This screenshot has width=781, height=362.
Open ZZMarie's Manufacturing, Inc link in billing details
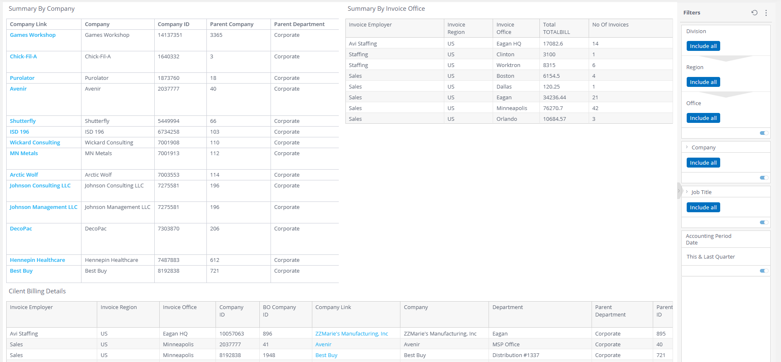point(352,334)
